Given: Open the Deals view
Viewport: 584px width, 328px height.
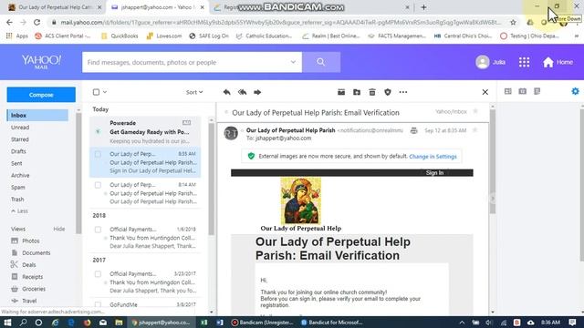Looking at the screenshot, I should tap(24, 265).
